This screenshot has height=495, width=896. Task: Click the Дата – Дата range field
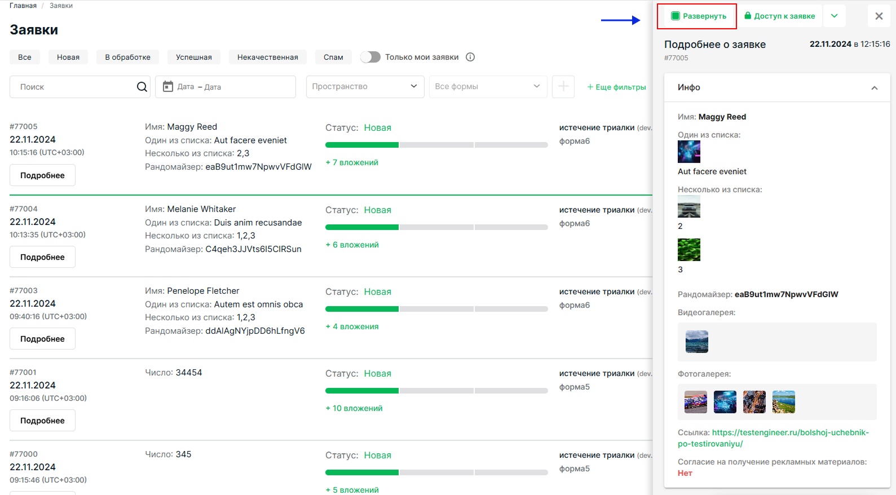tap(226, 87)
